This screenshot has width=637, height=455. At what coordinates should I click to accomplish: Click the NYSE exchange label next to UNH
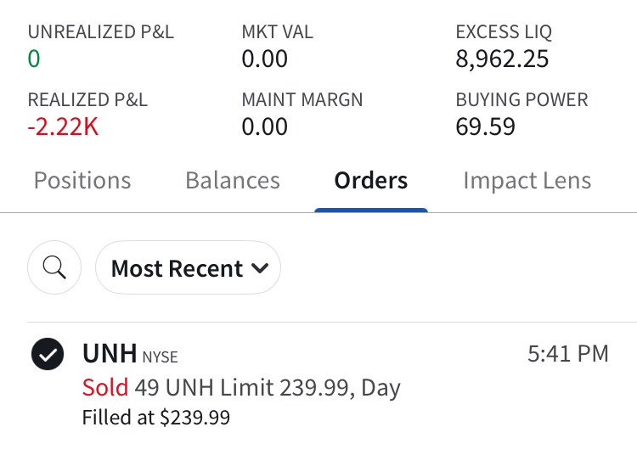pos(160,357)
